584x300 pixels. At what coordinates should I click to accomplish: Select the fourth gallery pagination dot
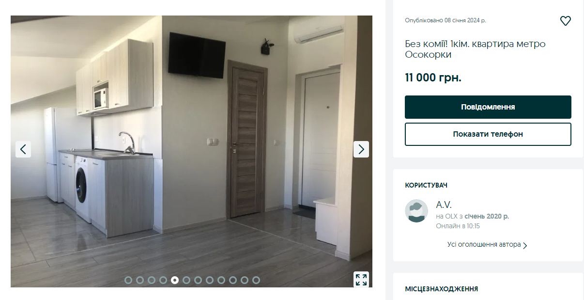click(163, 280)
